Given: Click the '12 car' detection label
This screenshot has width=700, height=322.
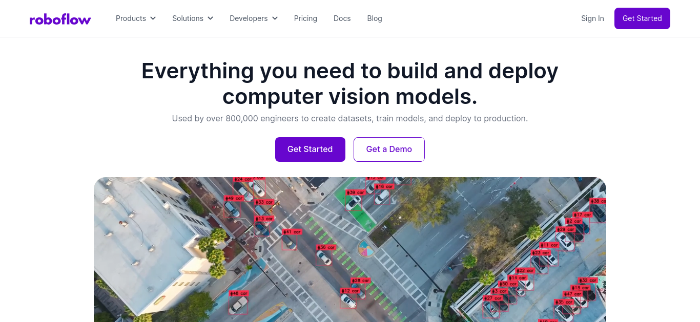Looking at the screenshot, I should [x=350, y=291].
